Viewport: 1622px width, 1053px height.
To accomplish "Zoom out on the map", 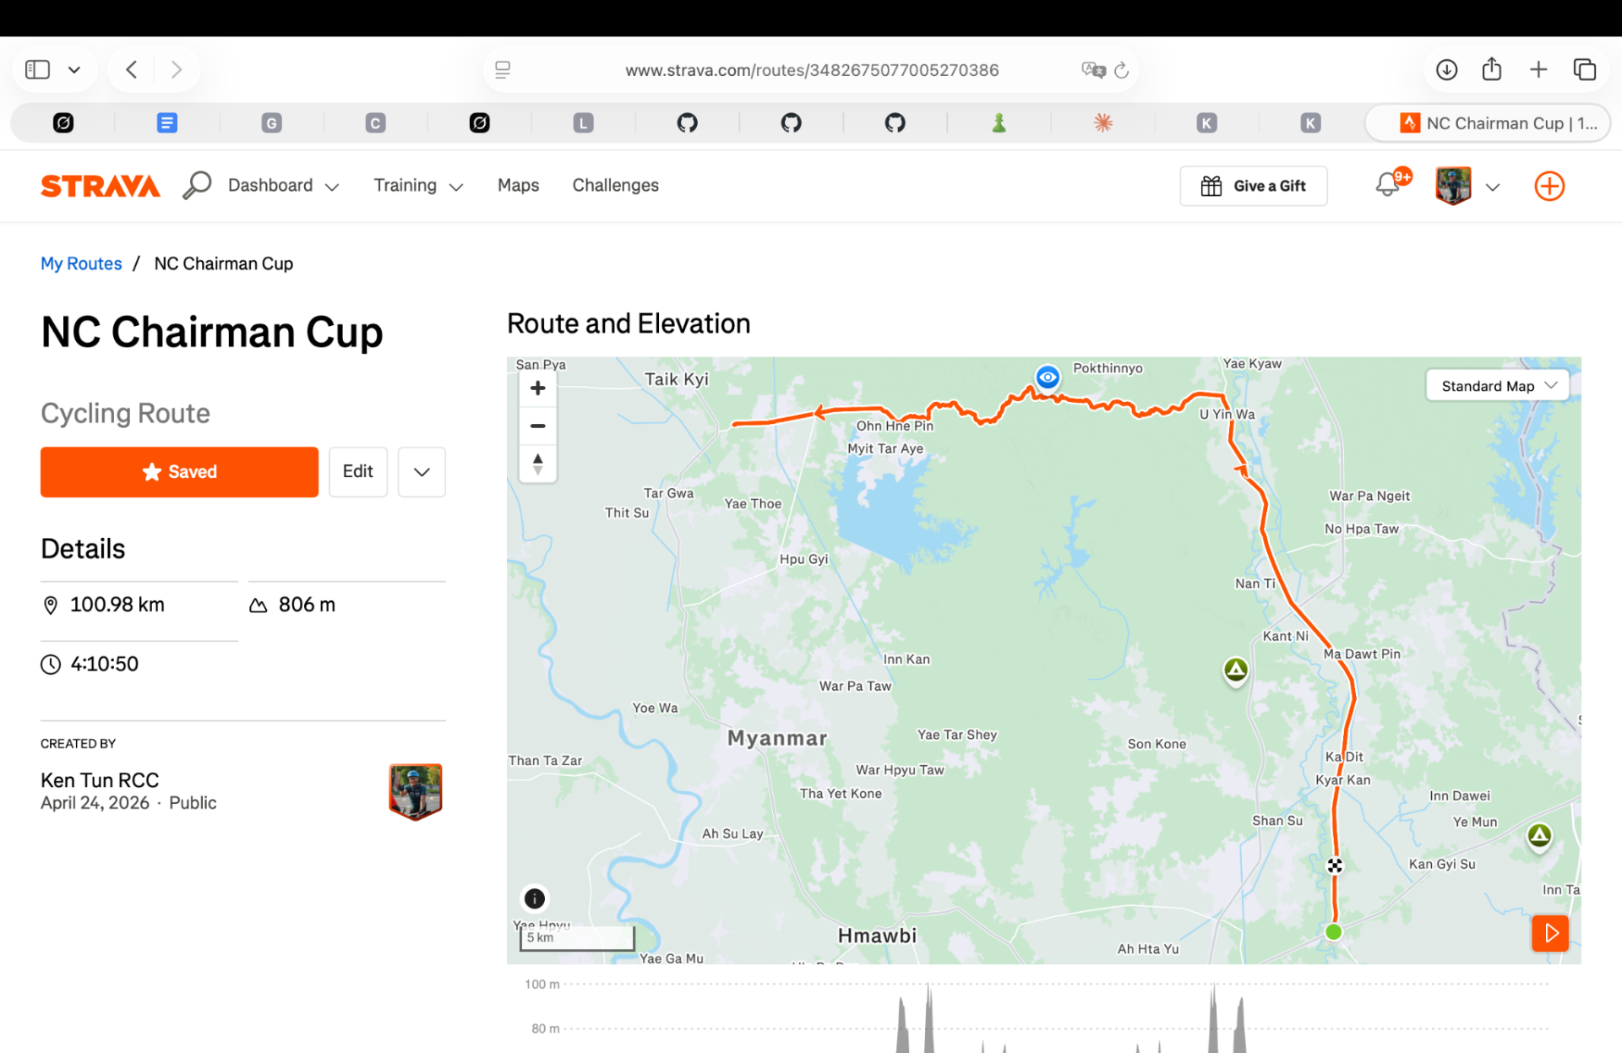I will pos(537,426).
